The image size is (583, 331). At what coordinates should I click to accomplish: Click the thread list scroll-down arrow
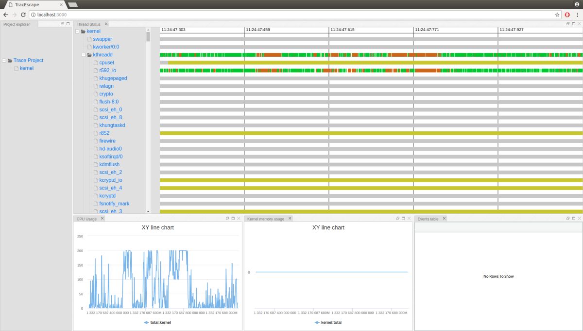click(148, 211)
